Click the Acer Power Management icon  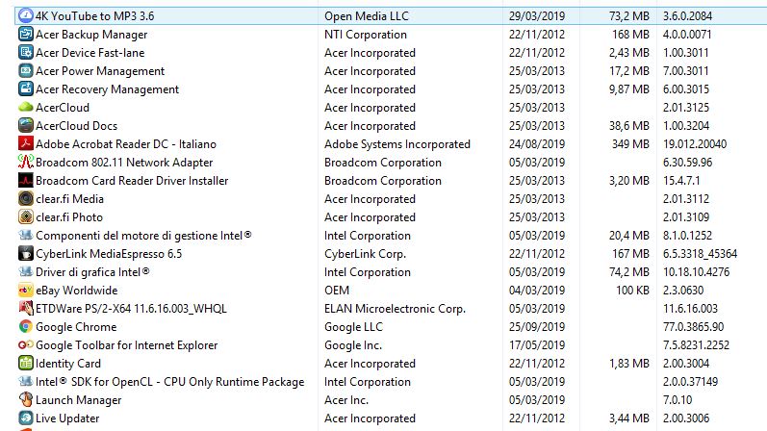click(x=25, y=70)
